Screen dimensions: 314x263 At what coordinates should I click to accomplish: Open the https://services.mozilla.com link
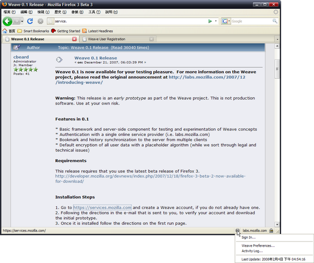pyautogui.click(x=103, y=208)
